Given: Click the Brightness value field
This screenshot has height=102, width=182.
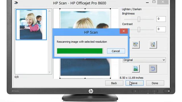Looking at the screenshot, I should [161, 19].
